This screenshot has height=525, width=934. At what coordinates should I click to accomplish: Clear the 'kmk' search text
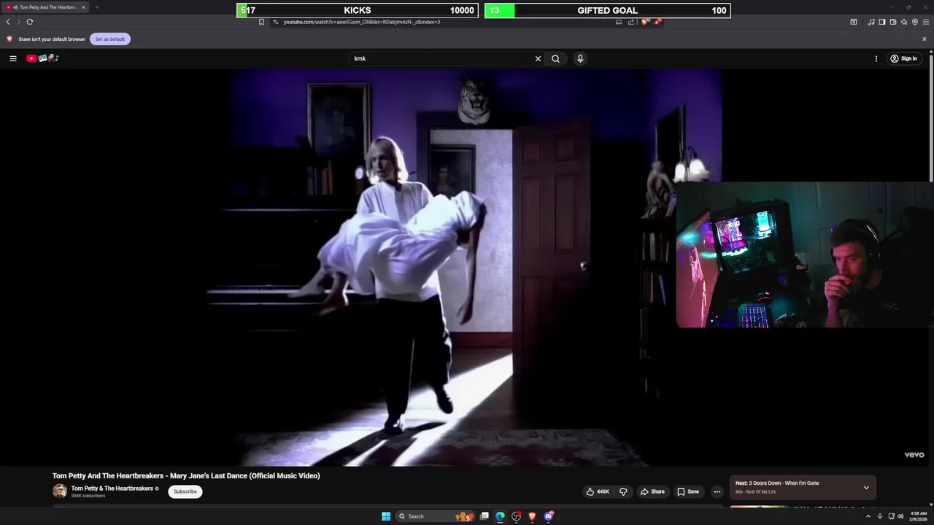click(x=538, y=58)
